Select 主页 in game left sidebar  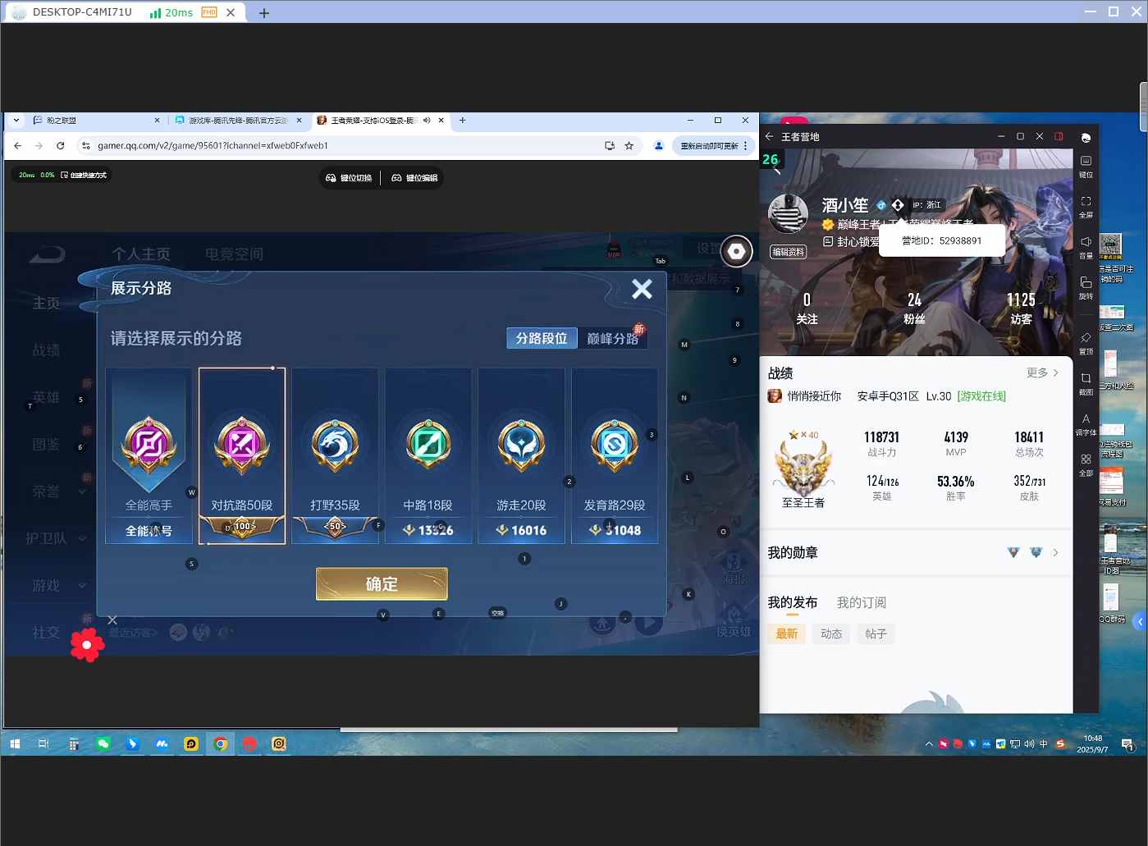pos(46,304)
